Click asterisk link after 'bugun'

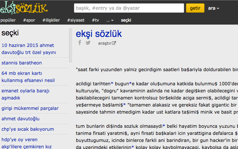(x=130, y=83)
